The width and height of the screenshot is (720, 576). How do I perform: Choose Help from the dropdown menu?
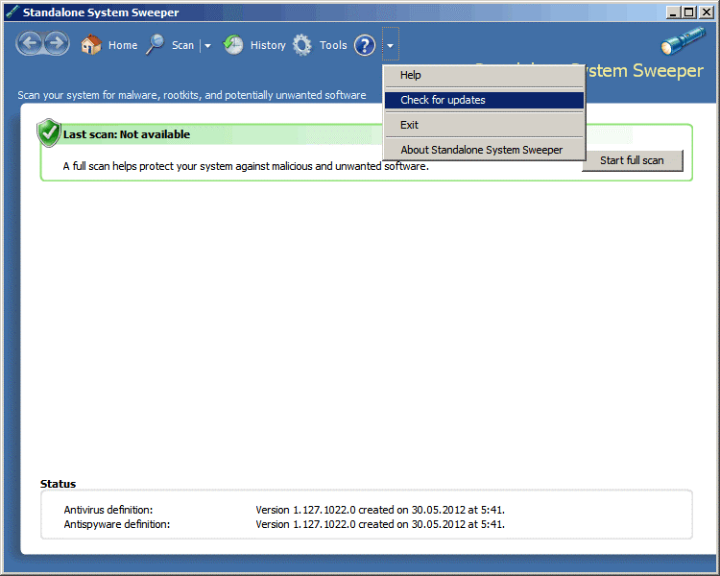(x=484, y=75)
